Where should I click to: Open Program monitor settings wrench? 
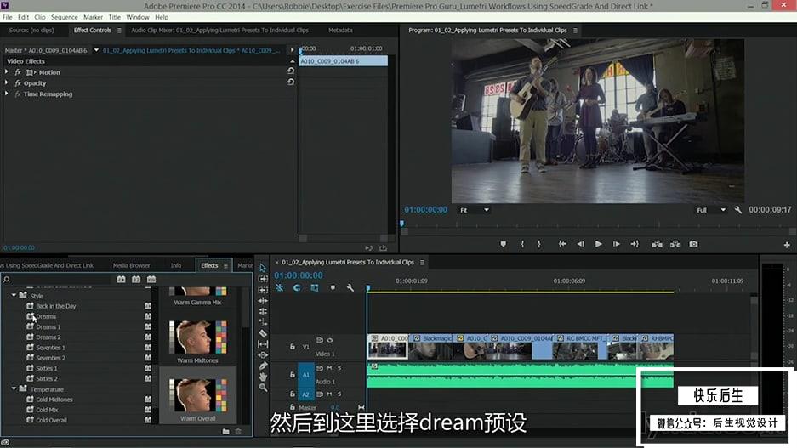(x=738, y=210)
